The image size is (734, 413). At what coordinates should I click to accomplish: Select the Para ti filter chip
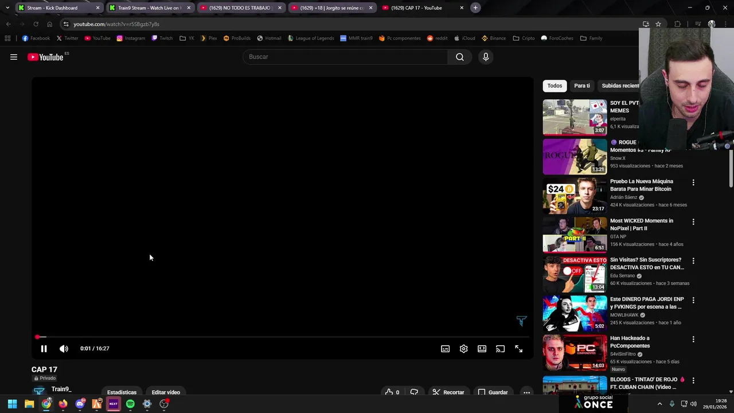point(582,86)
